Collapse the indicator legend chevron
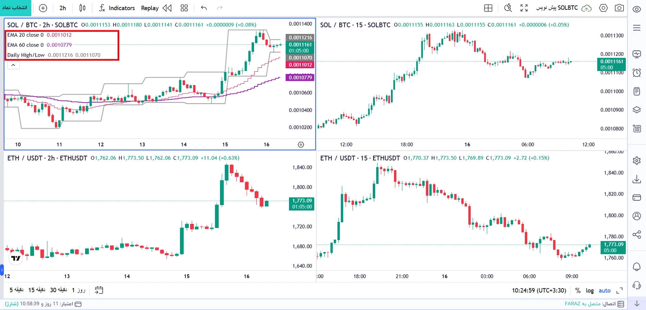Screen dimensions: 646x310 [x=13, y=65]
